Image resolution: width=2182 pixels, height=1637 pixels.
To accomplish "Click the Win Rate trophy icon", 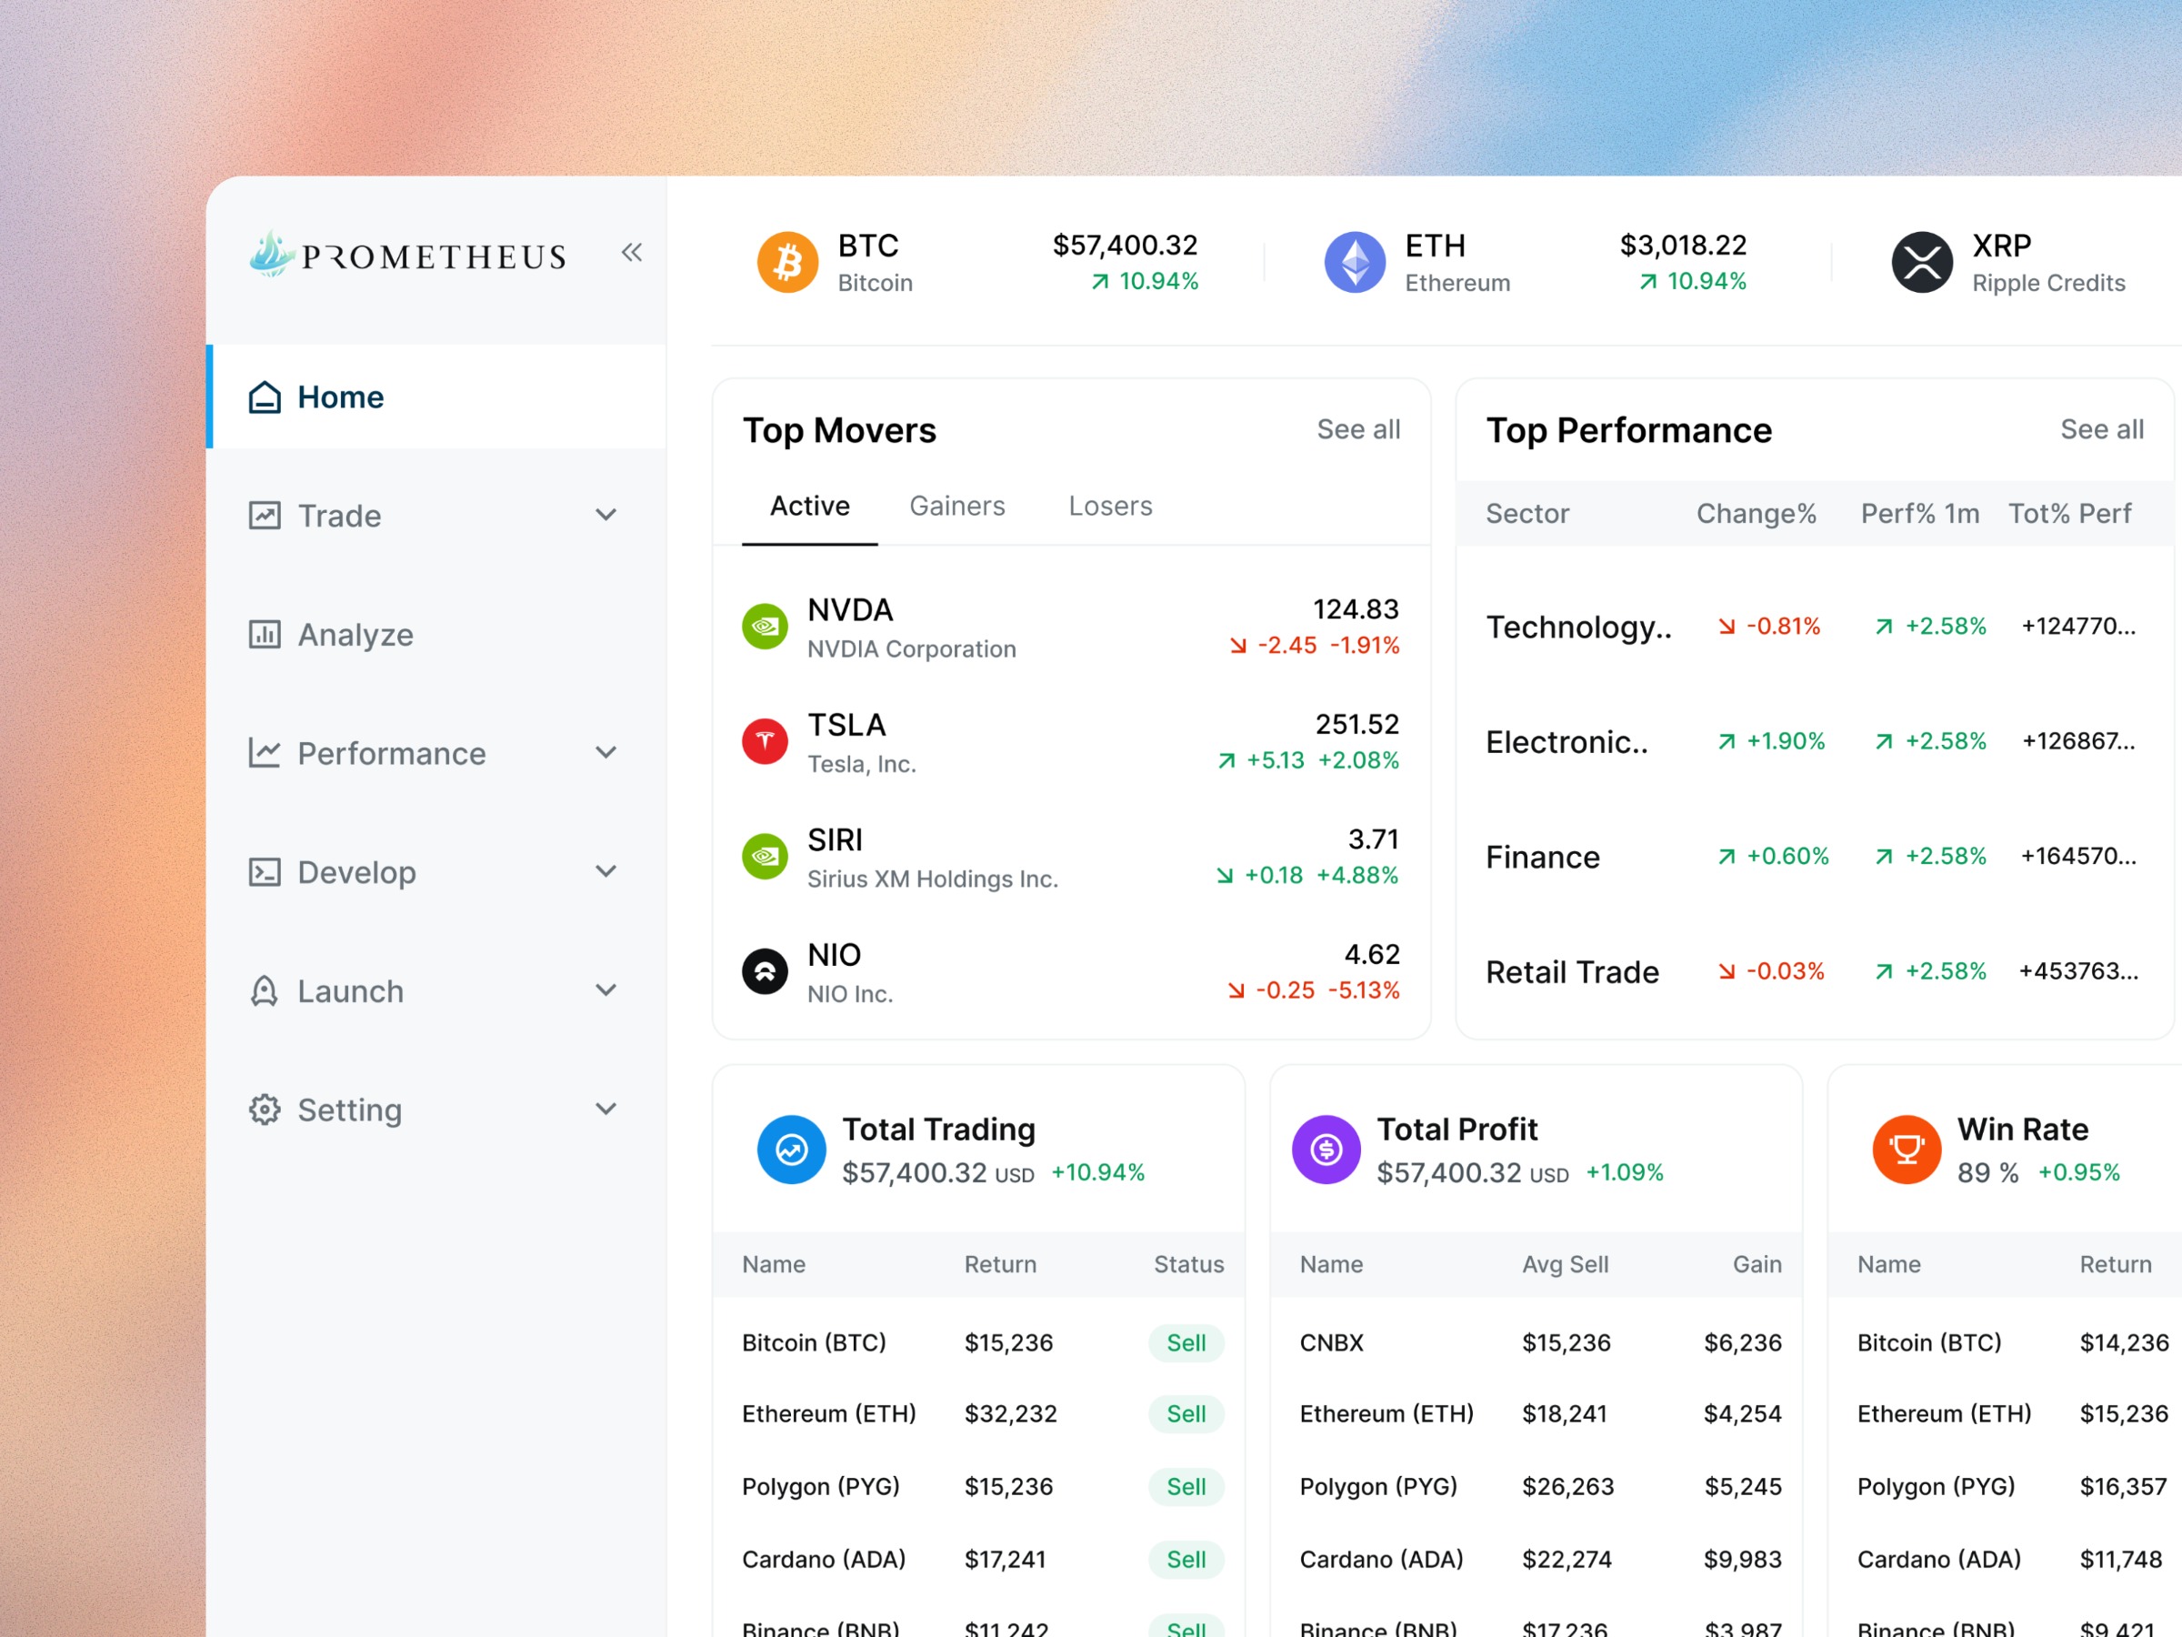I will [x=1907, y=1149].
